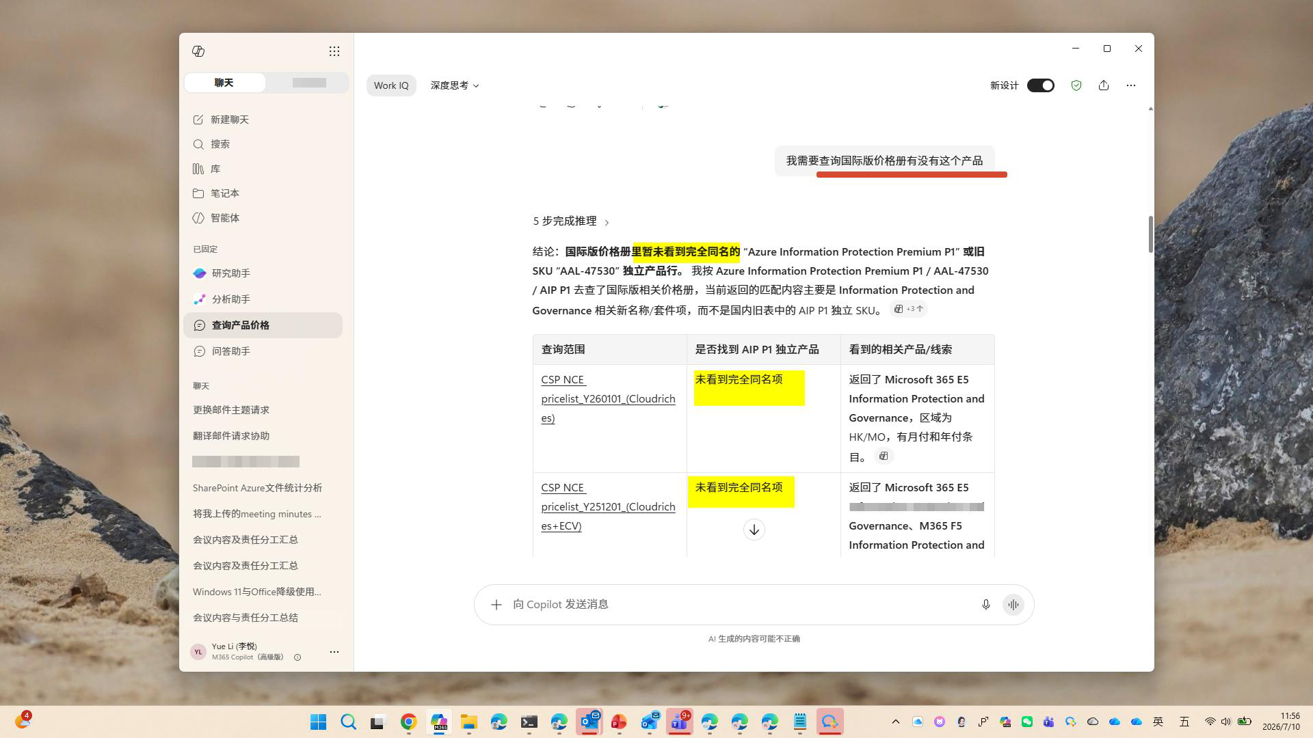Open Windows Start menu on taskbar
The width and height of the screenshot is (1313, 738).
318,722
